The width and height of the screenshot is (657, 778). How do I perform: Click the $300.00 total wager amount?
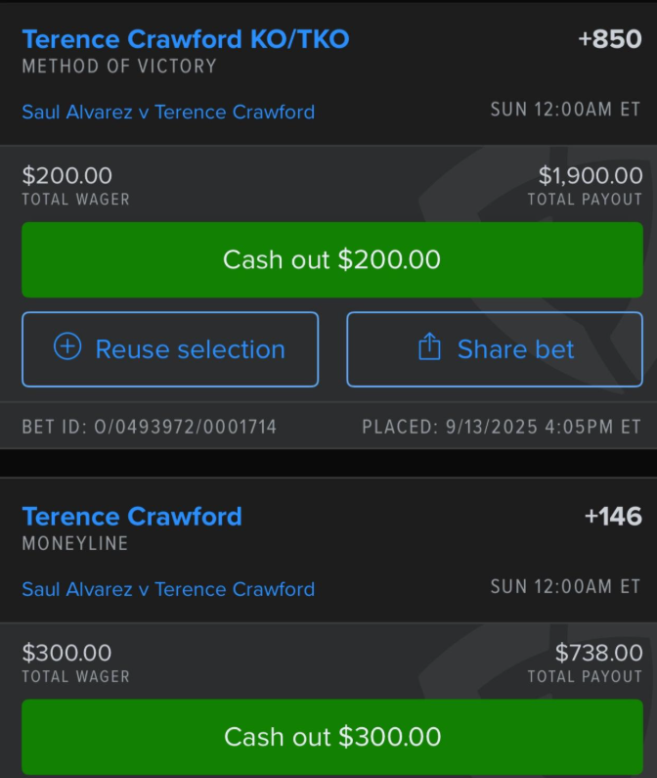[67, 653]
